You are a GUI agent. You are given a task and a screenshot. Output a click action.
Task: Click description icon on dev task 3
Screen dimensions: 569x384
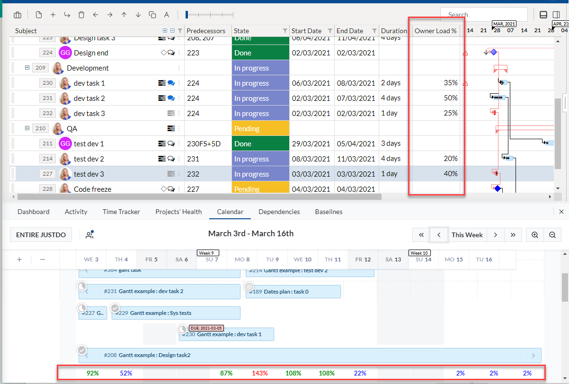[x=171, y=113]
